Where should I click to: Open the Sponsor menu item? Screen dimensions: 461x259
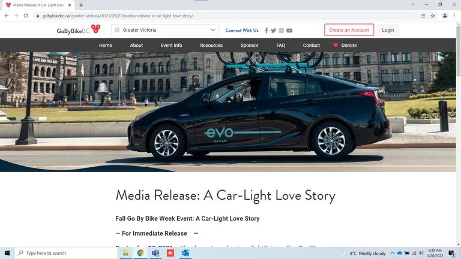249,45
